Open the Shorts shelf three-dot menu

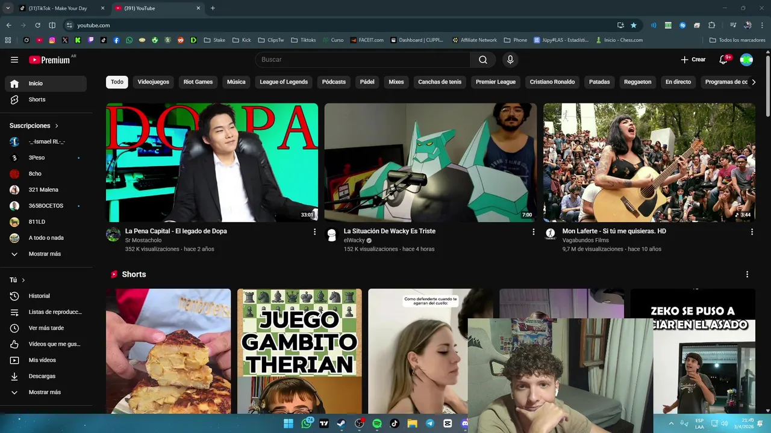click(748, 274)
